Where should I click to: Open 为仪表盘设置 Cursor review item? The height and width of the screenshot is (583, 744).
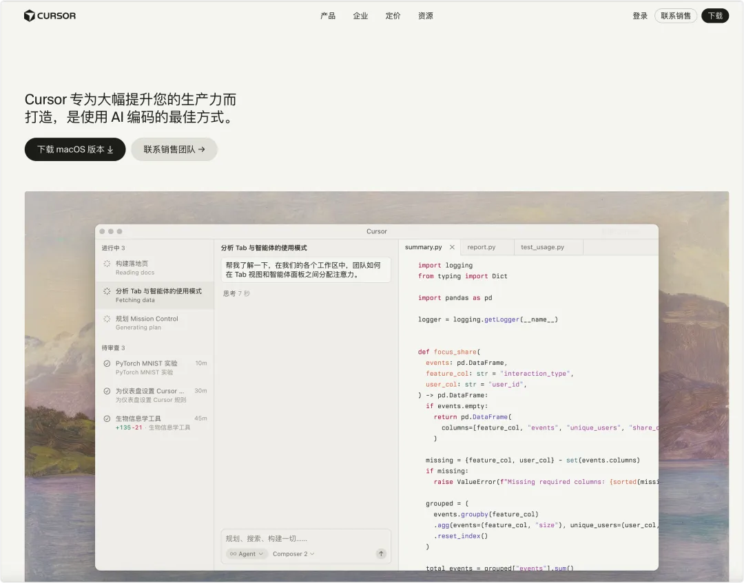click(x=155, y=395)
